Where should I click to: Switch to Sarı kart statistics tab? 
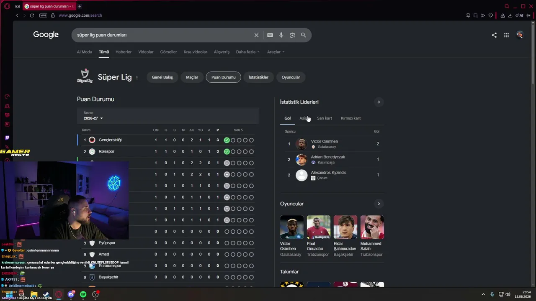(325, 118)
